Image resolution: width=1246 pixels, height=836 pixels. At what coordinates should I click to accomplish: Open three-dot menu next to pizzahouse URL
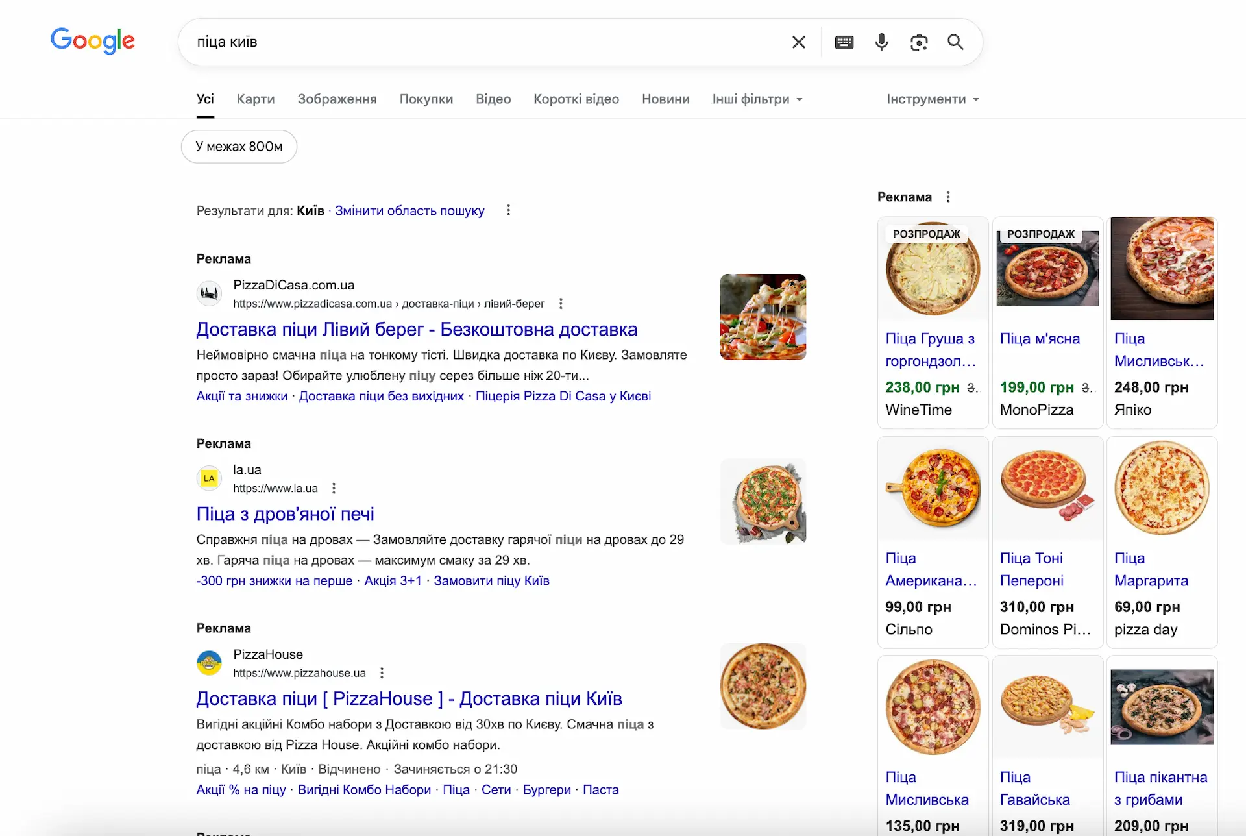382,673
